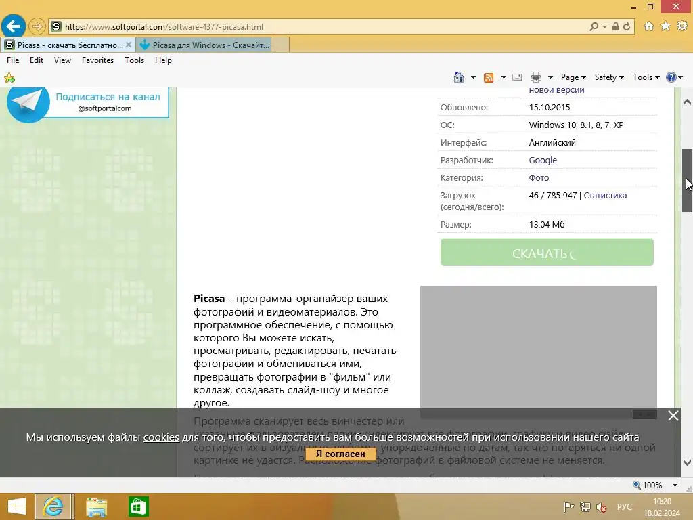Screen dimensions: 693x520
Task: Click the Add to Favorites bar star icon
Action: (x=9, y=79)
